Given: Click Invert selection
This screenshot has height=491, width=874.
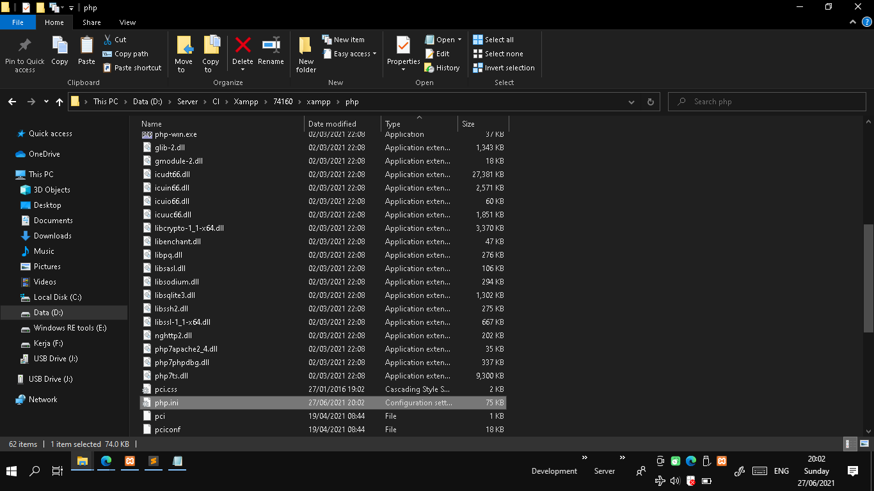Looking at the screenshot, I should [x=504, y=67].
